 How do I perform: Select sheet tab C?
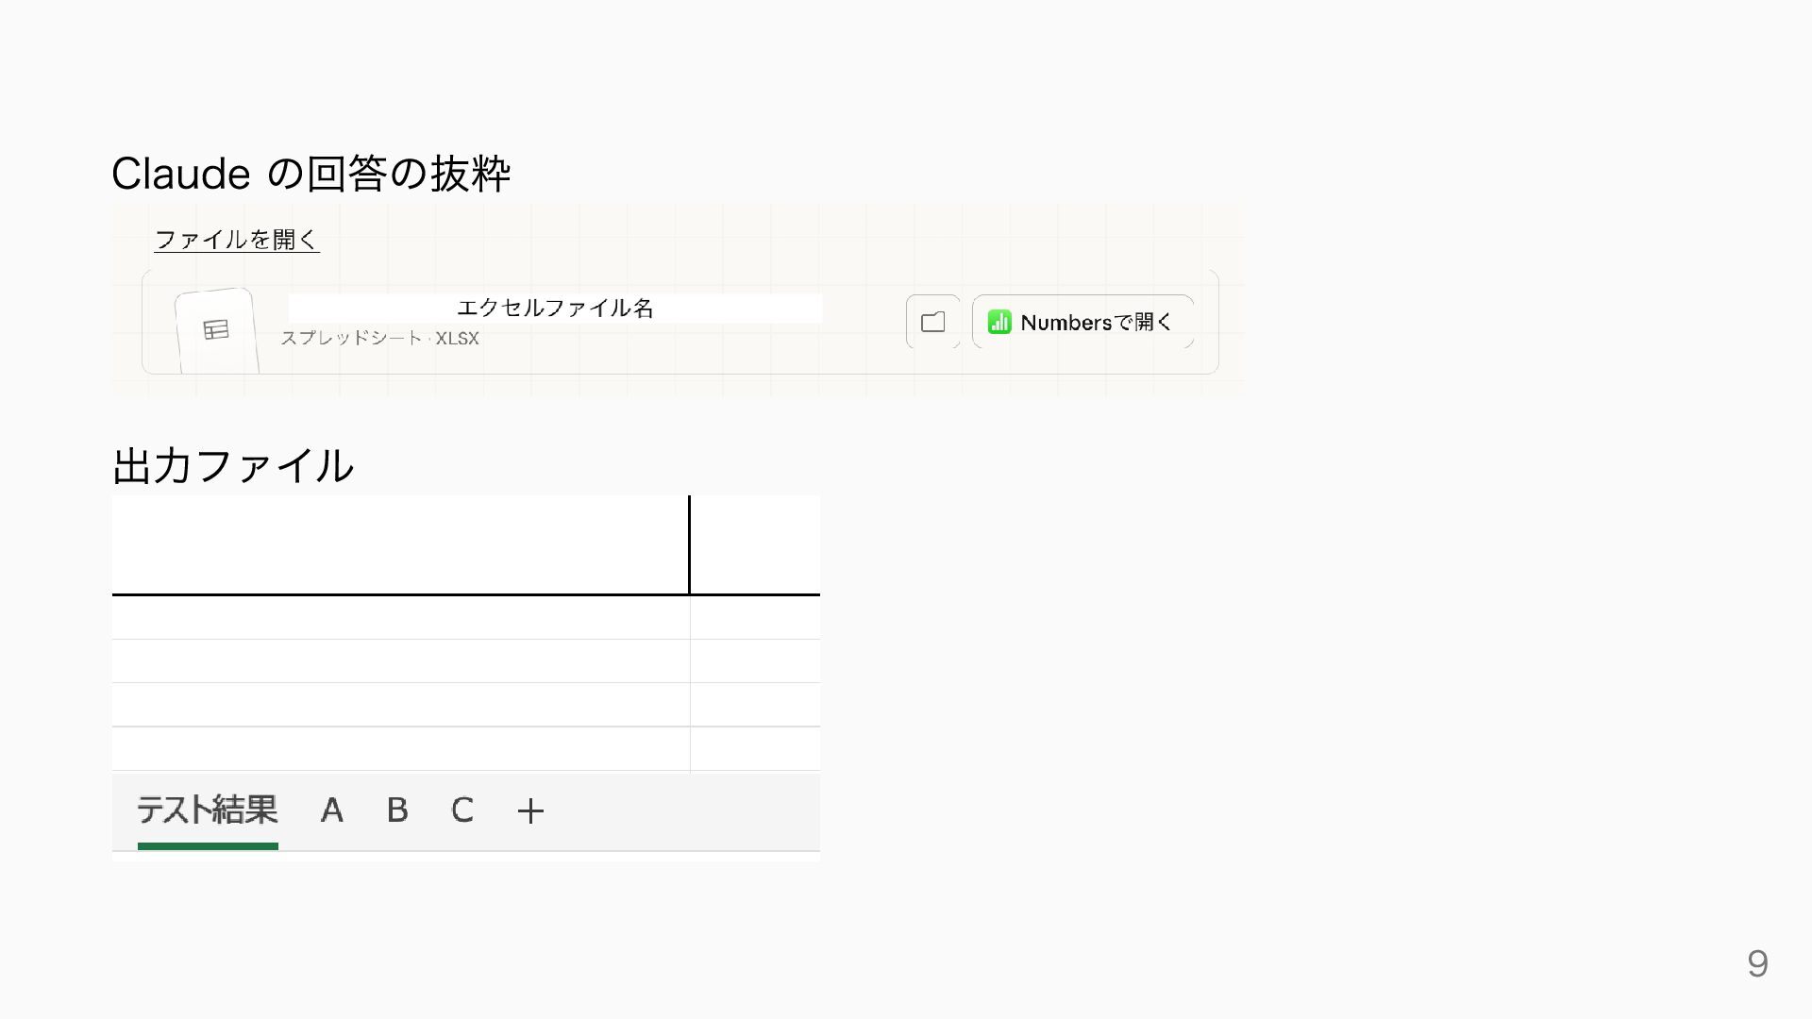[462, 810]
